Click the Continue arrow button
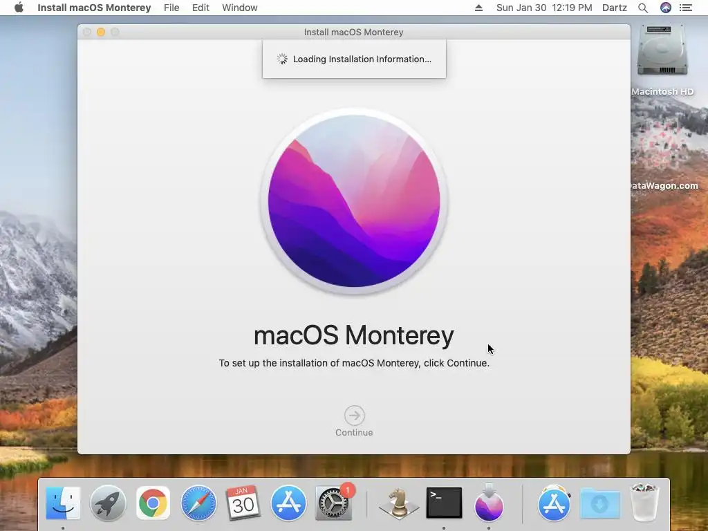This screenshot has width=708, height=531. [355, 416]
